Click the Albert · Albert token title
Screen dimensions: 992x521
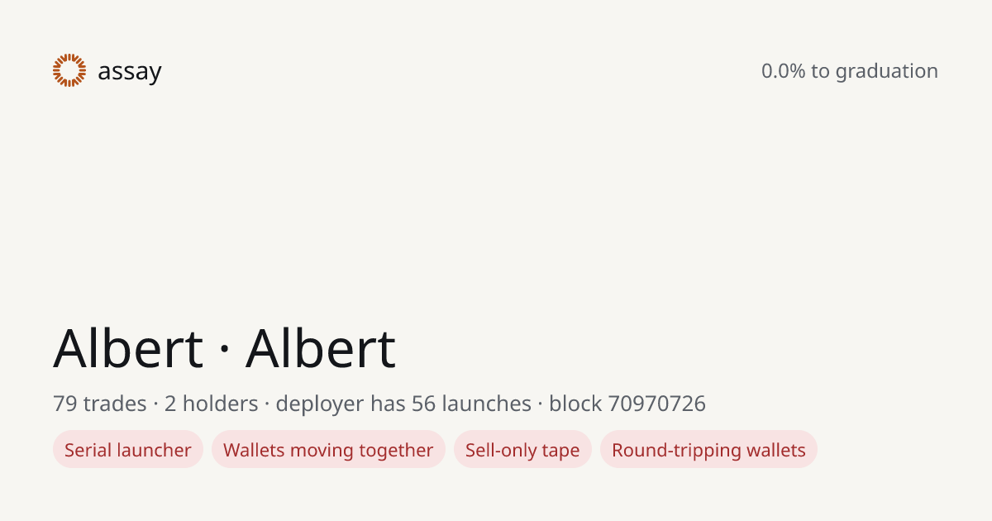point(225,348)
